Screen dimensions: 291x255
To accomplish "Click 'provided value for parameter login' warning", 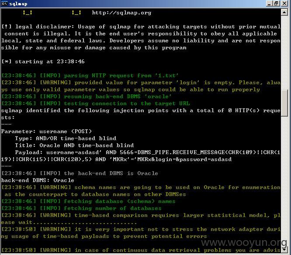I will pyautogui.click(x=141, y=86).
